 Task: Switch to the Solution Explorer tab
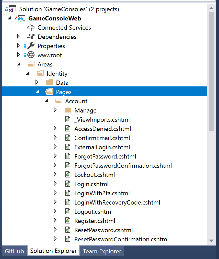[x=53, y=251]
